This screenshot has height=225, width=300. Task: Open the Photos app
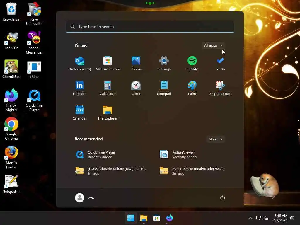click(x=136, y=64)
